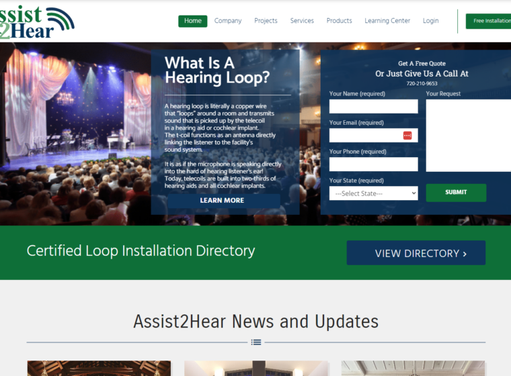The width and height of the screenshot is (511, 376).
Task: Click the password manager icon in email field
Action: [407, 136]
